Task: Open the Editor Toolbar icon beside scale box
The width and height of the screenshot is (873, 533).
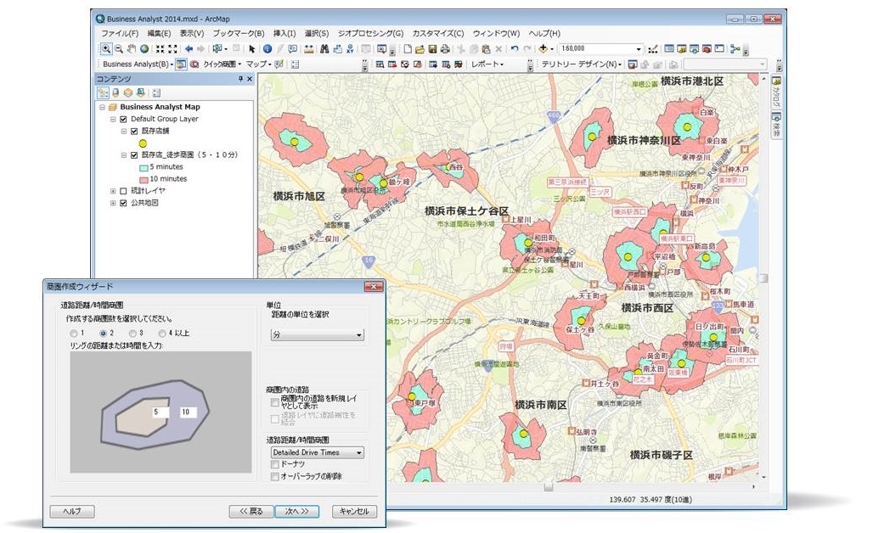Action: coord(653,49)
